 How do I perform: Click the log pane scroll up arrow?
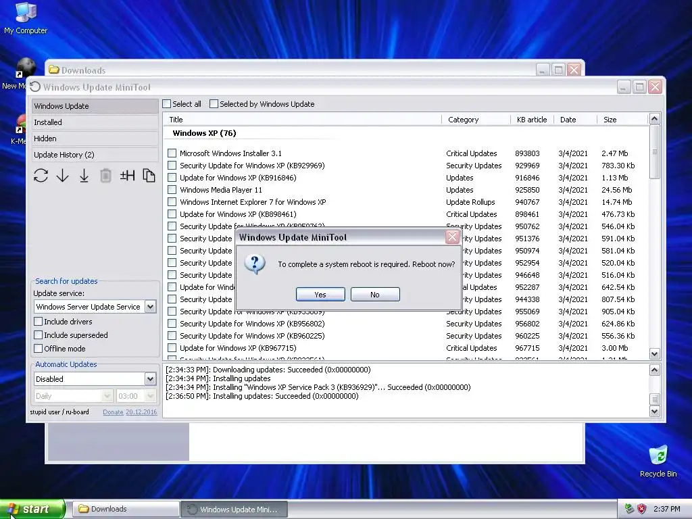point(654,370)
